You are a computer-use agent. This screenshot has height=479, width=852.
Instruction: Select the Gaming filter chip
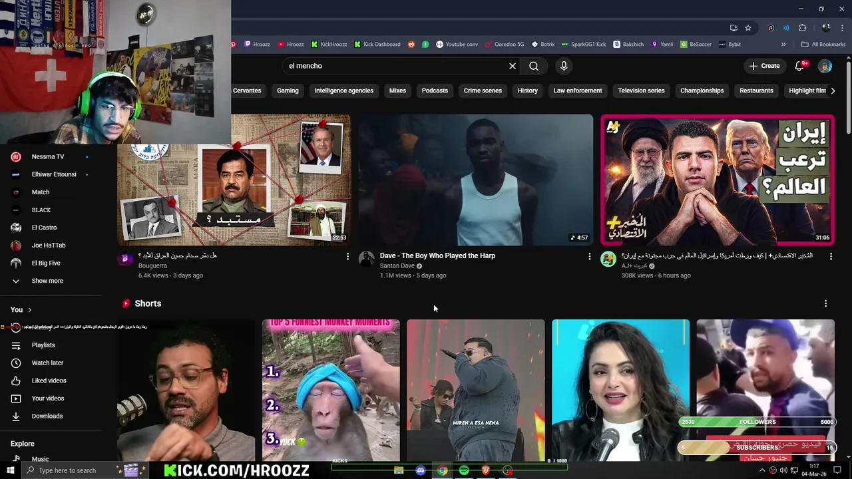[288, 90]
